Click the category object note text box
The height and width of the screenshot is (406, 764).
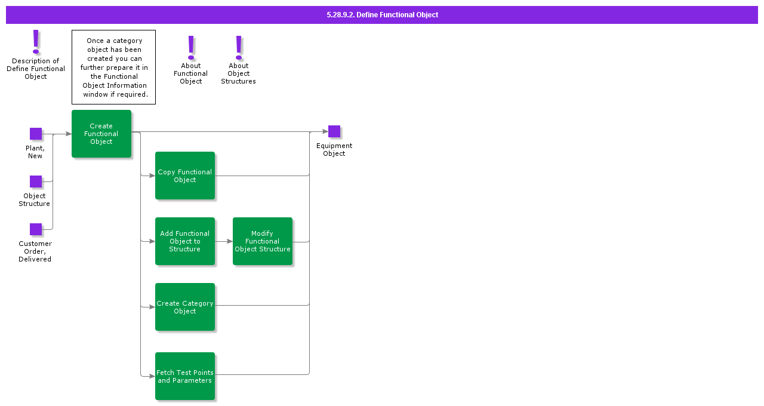(113, 67)
